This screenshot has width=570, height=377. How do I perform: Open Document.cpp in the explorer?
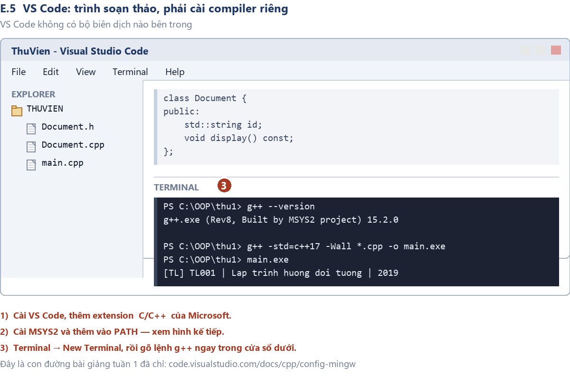tap(73, 145)
